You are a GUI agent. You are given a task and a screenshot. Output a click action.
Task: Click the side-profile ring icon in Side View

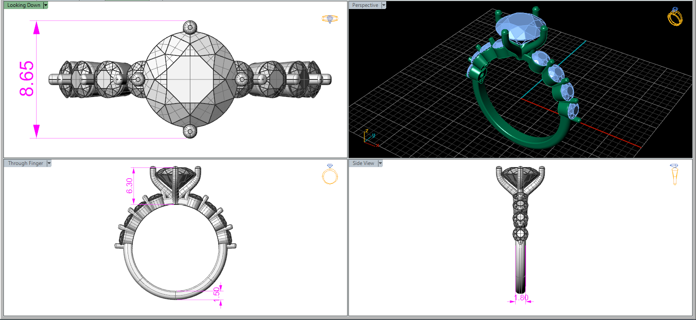tap(675, 174)
